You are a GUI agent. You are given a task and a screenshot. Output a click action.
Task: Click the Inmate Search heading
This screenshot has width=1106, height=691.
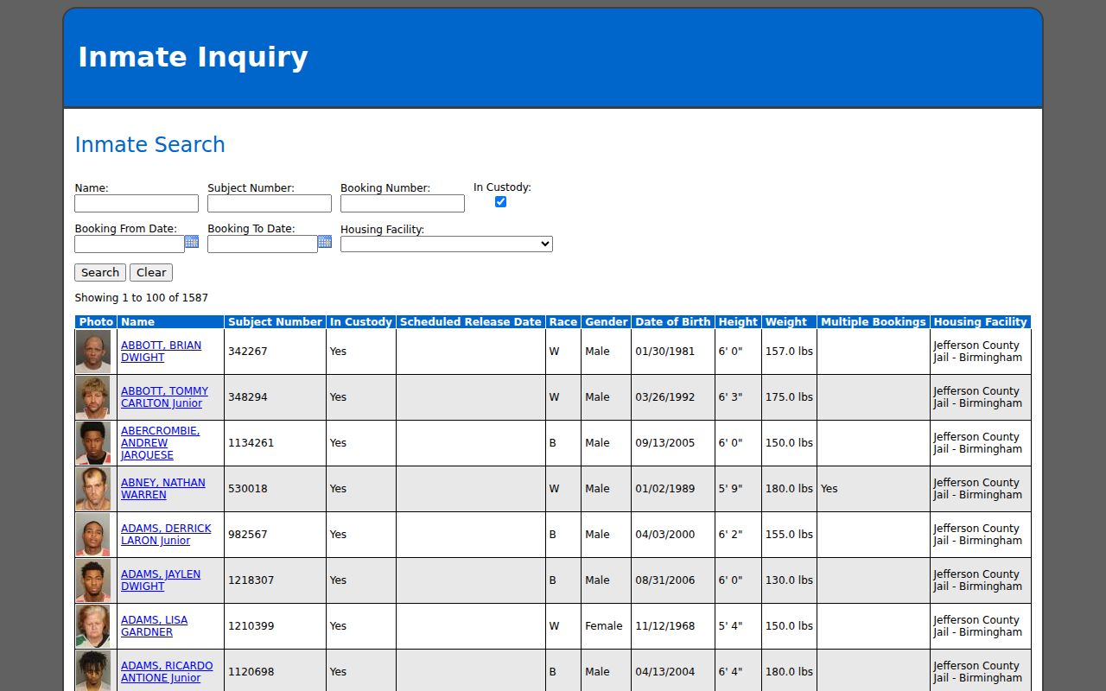coord(150,145)
